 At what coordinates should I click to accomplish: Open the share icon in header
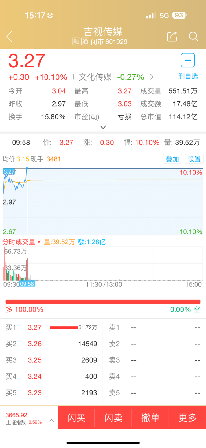172,36
